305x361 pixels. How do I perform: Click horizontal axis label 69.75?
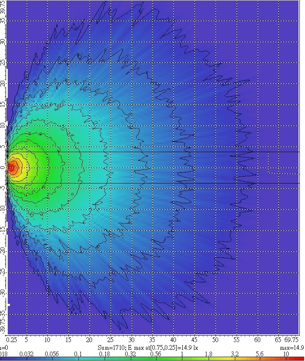pos(291,340)
